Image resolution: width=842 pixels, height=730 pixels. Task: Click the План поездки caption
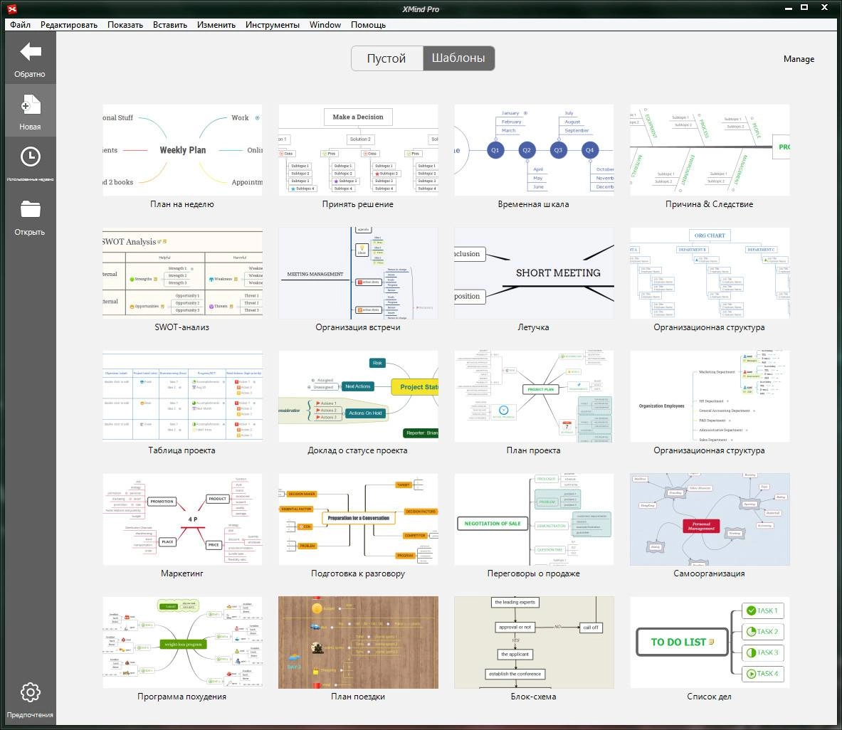[357, 696]
